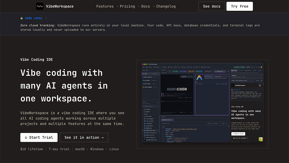Click the See docs button
289x163 pixels.
pos(212,6)
